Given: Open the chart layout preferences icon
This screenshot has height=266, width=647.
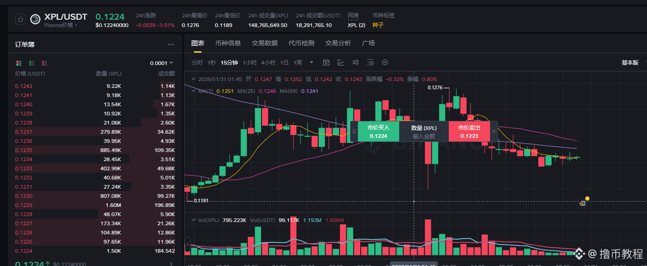Looking at the screenshot, I should pos(370,62).
